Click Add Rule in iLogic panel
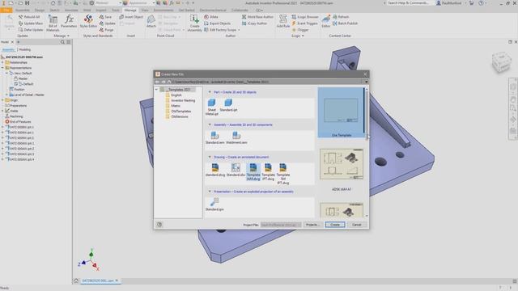 point(283,22)
